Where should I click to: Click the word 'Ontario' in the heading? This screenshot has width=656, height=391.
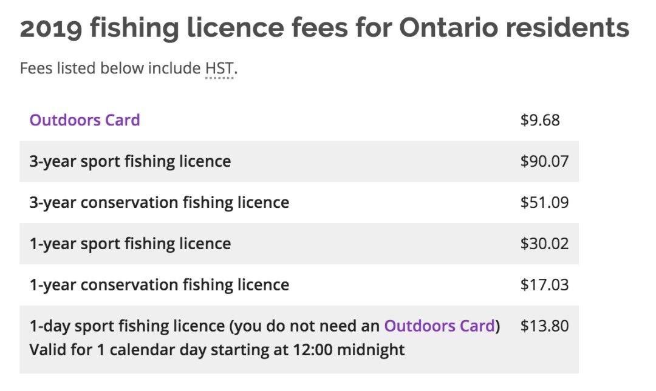(449, 27)
